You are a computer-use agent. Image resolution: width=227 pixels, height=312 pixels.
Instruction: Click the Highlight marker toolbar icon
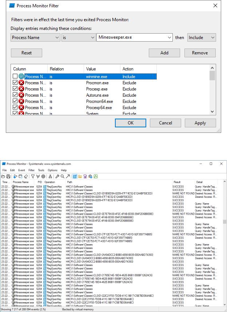pos(38,177)
